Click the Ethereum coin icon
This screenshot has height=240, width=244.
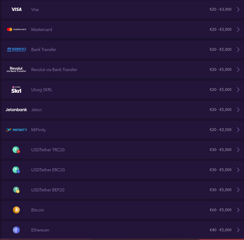pyautogui.click(x=16, y=230)
